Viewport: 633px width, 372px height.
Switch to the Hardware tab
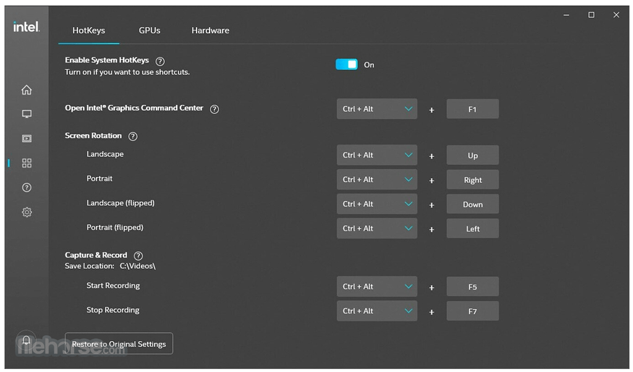click(210, 30)
